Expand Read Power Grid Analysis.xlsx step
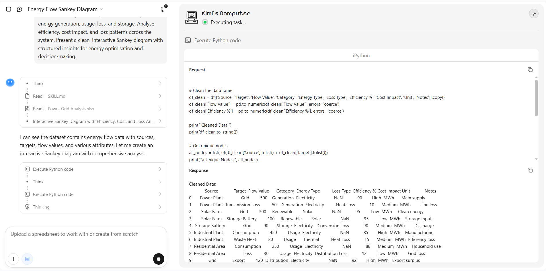Screen dimensions: 546x271 93,109
